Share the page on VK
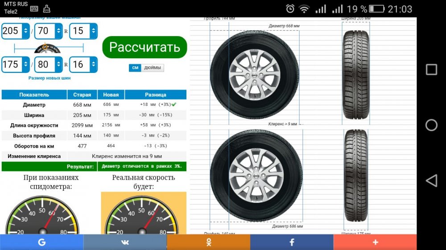This screenshot has height=250, width=446. click(125, 242)
